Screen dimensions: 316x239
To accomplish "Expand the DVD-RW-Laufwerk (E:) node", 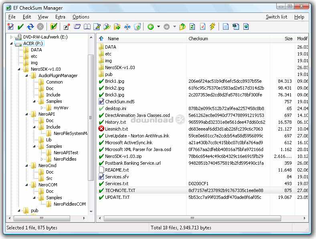I will tap(11, 37).
